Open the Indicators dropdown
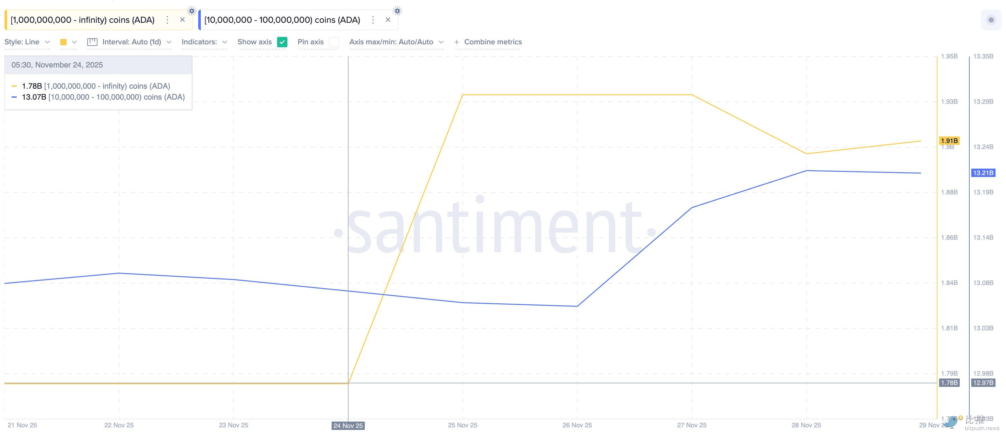Viewport: 1006px width, 437px height. pyautogui.click(x=204, y=42)
